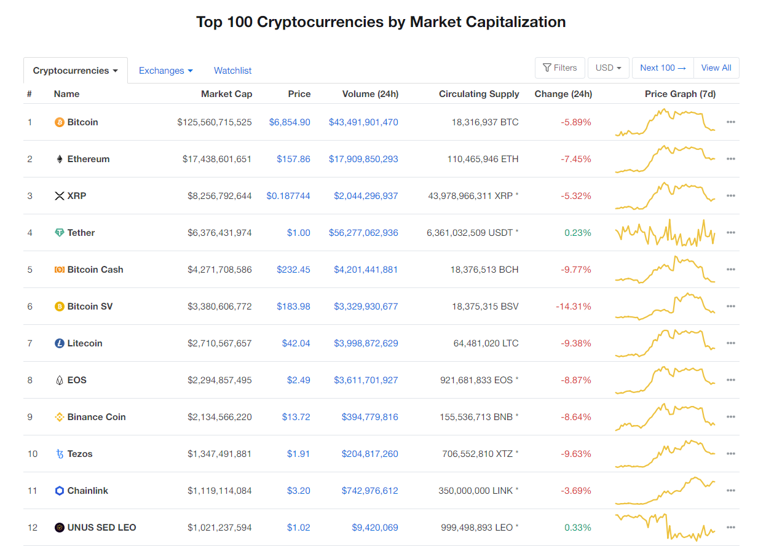The image size is (758, 546).
Task: Open the more-options dots for Binance Coin row
Action: (731, 417)
